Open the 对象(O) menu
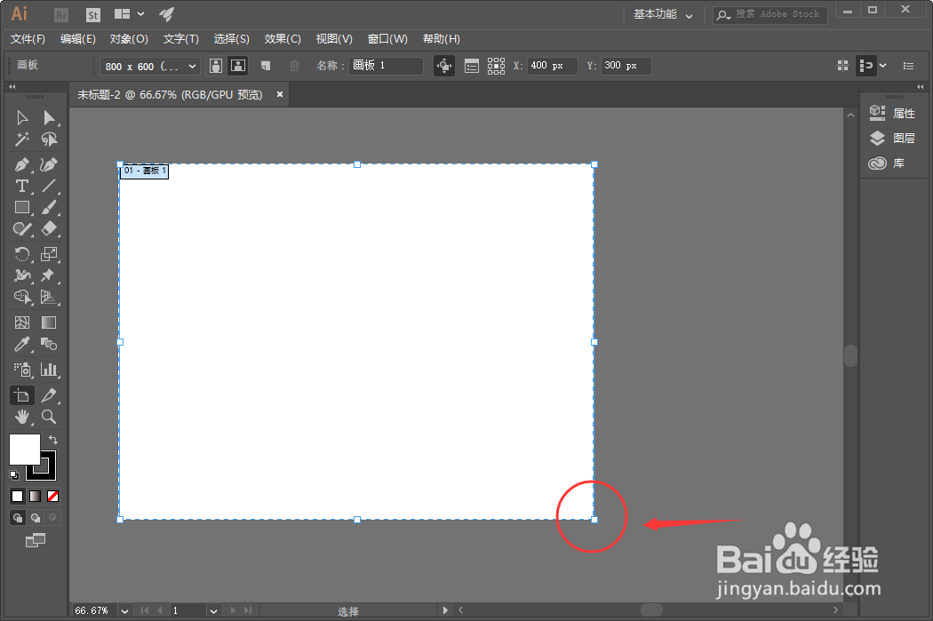Viewport: 933px width, 621px height. click(129, 39)
